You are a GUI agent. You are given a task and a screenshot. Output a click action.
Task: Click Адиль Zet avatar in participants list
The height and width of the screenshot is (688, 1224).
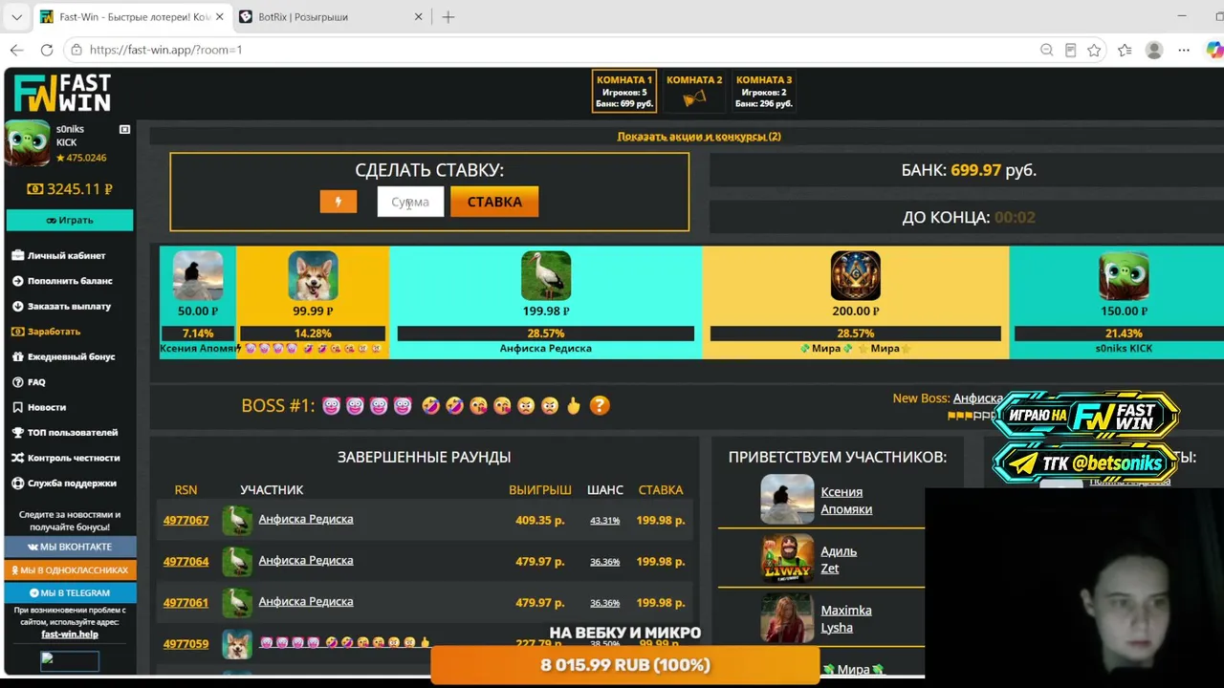[787, 559]
